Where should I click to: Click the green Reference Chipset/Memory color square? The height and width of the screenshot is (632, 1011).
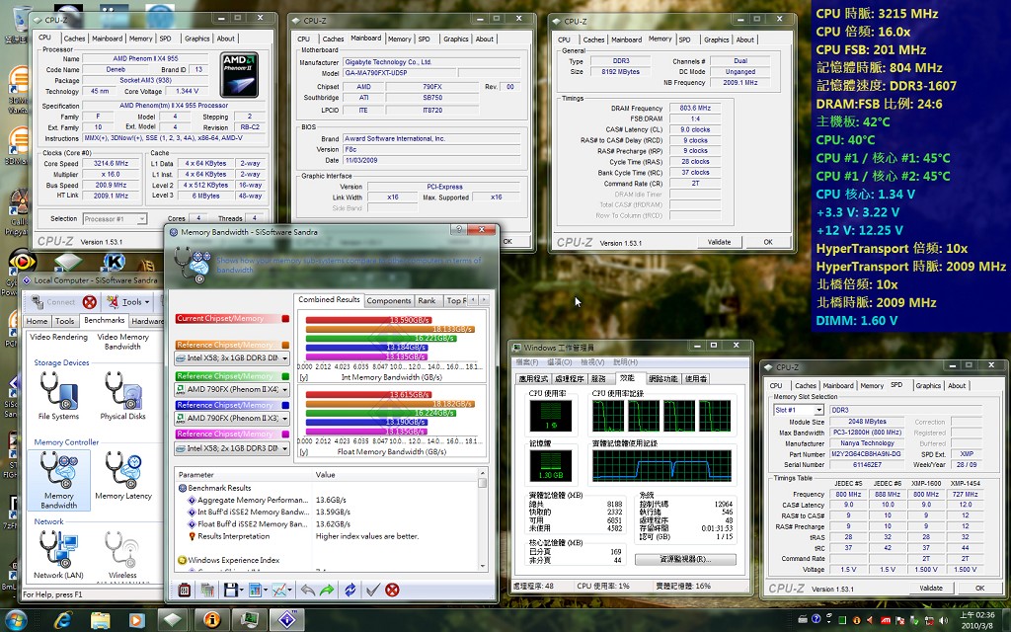(x=285, y=376)
